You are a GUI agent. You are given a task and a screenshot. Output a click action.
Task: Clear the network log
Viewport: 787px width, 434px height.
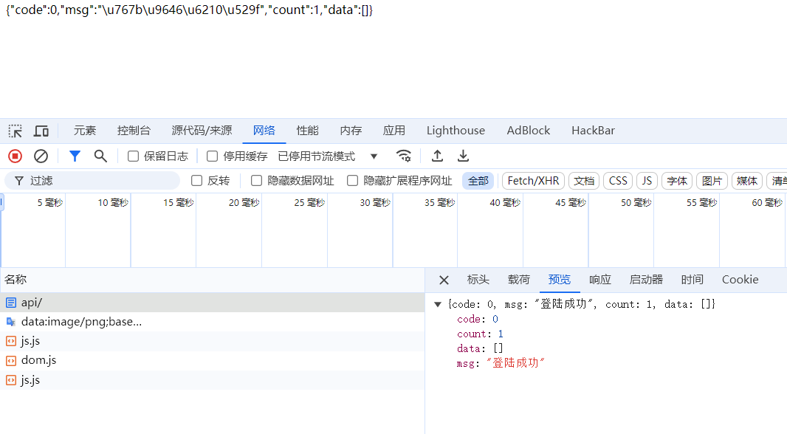click(x=41, y=156)
